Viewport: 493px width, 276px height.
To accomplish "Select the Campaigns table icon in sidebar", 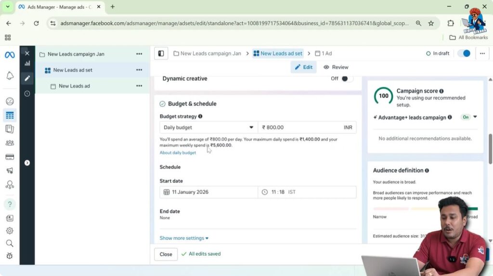I will 10,115.
